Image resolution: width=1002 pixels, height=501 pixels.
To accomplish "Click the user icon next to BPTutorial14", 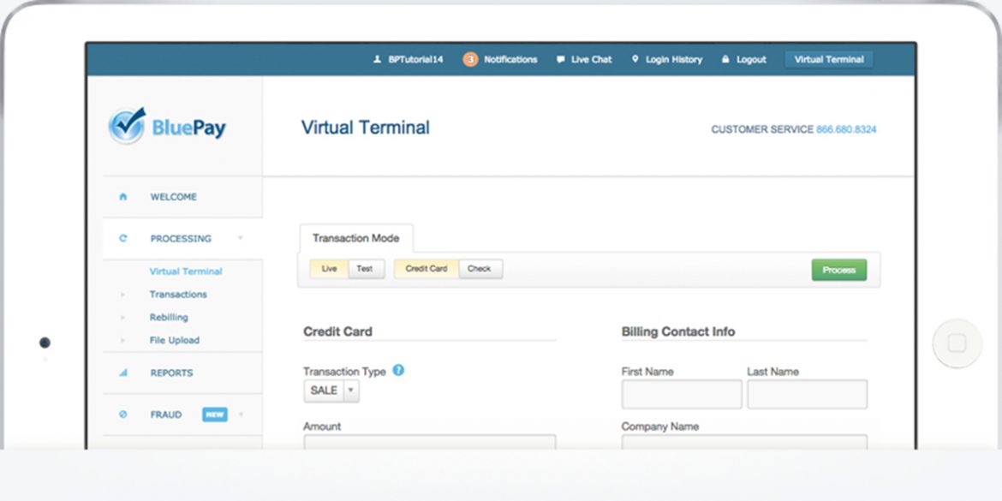I will click(x=375, y=59).
